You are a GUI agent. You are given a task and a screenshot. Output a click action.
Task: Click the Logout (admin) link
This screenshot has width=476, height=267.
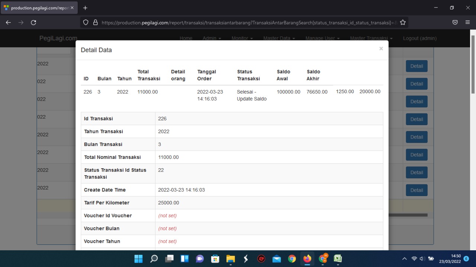[x=419, y=38]
